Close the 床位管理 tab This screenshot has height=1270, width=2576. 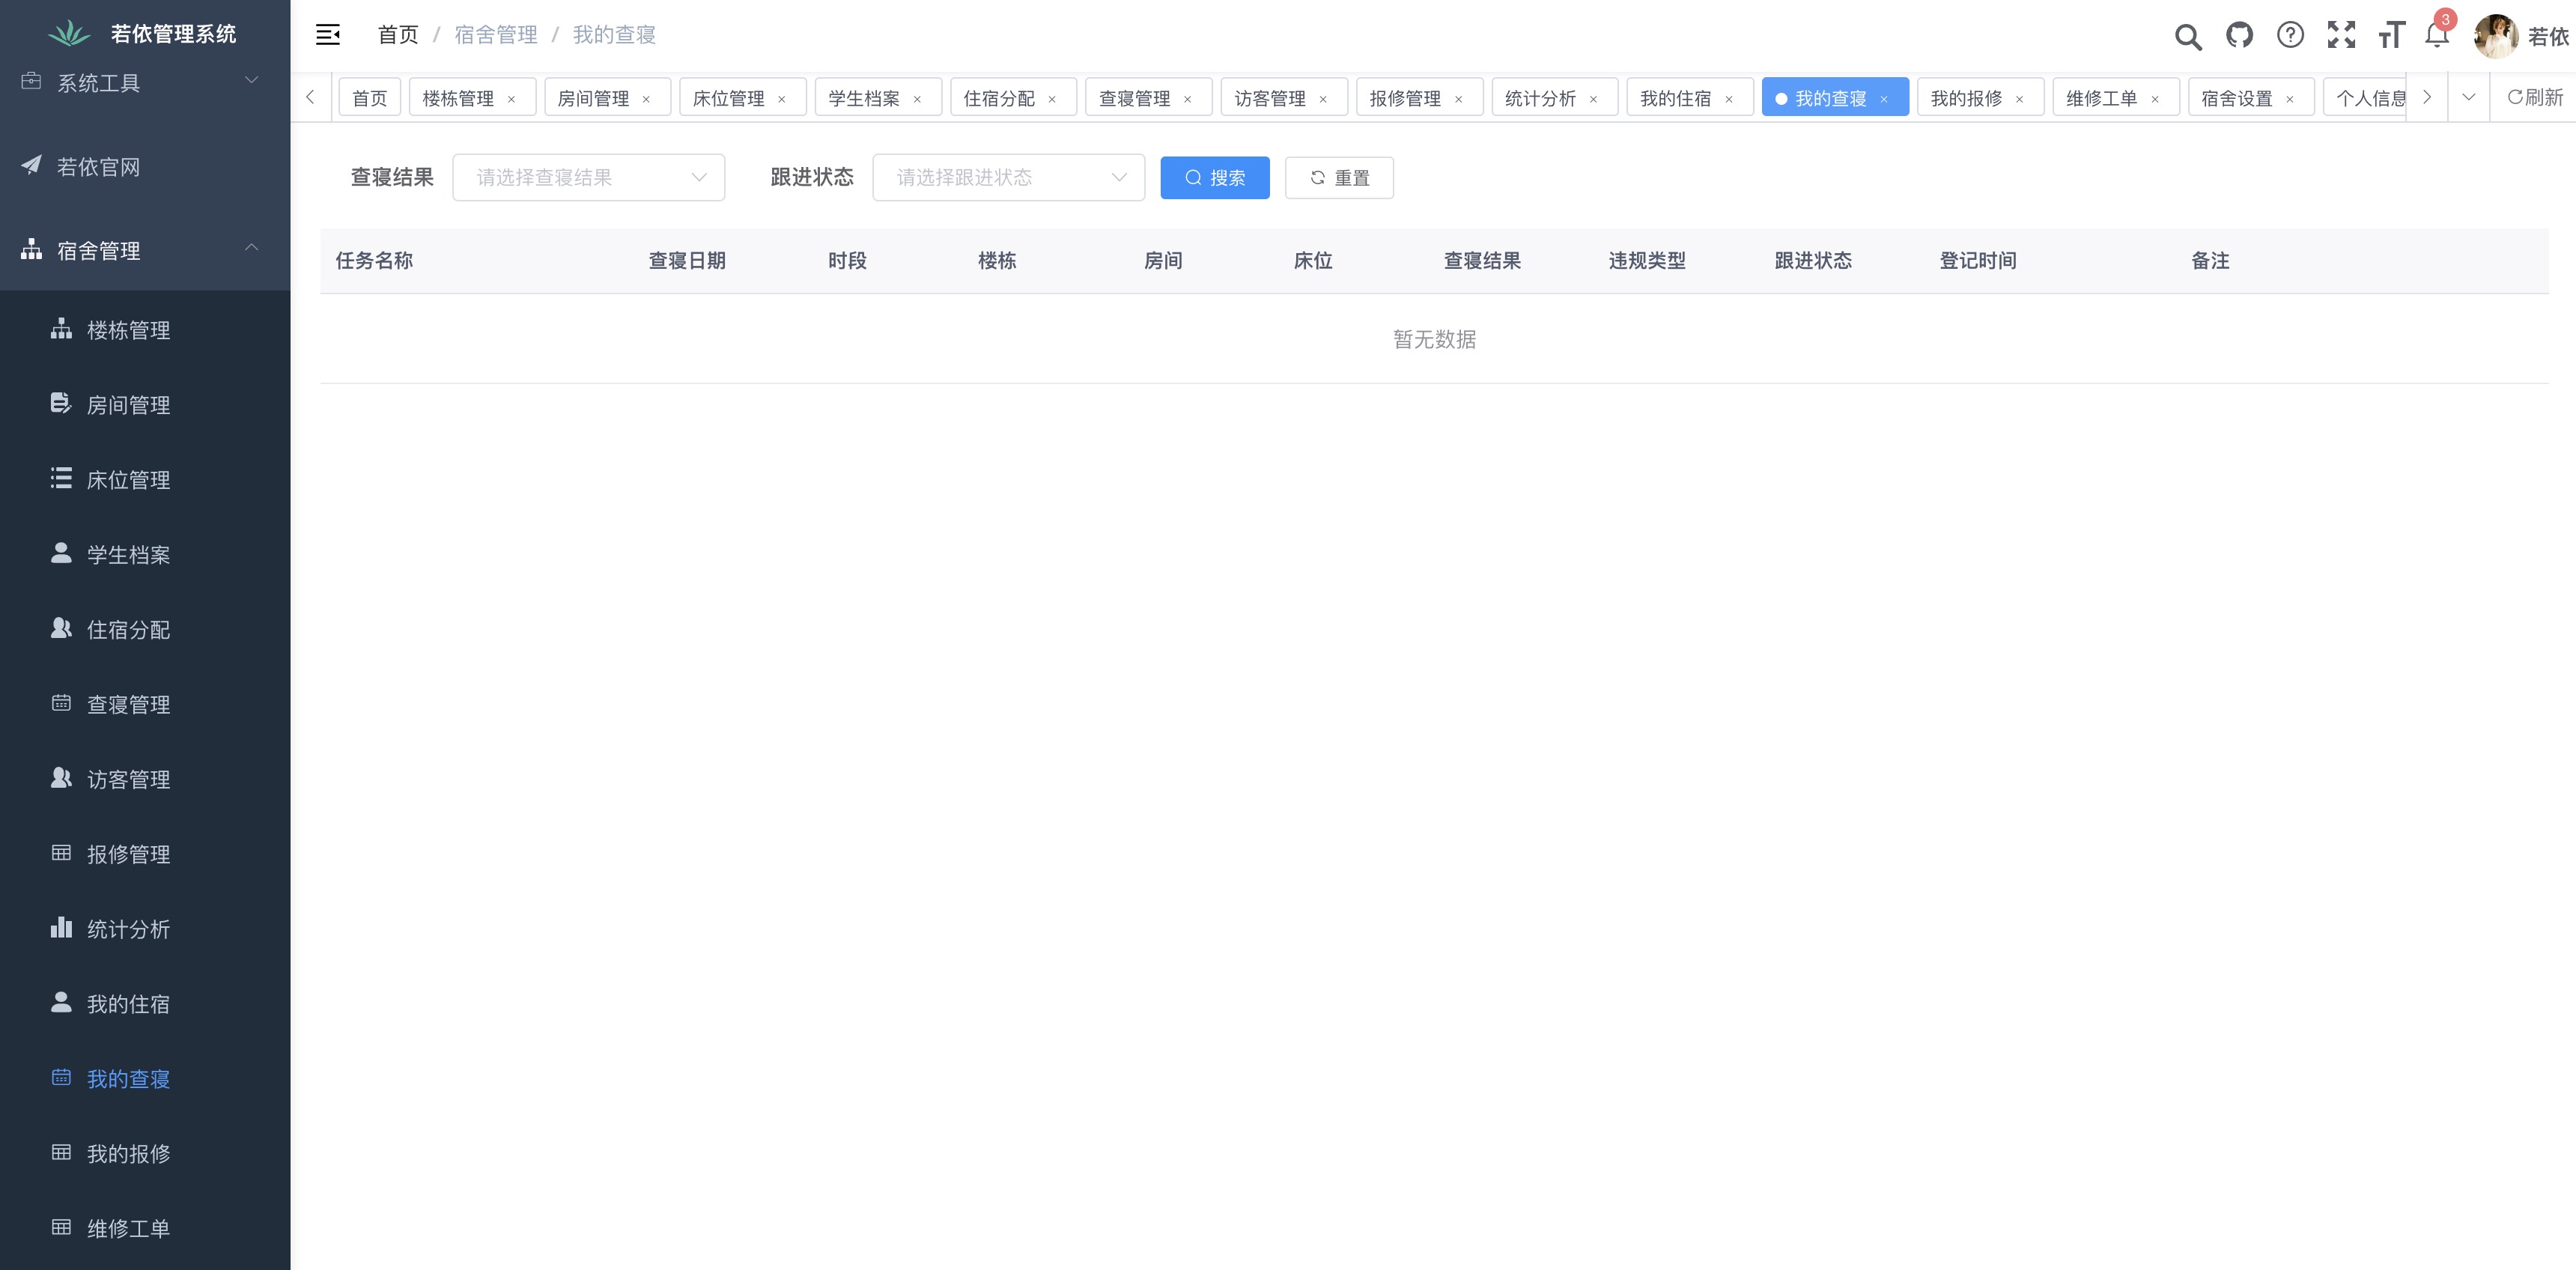[782, 99]
